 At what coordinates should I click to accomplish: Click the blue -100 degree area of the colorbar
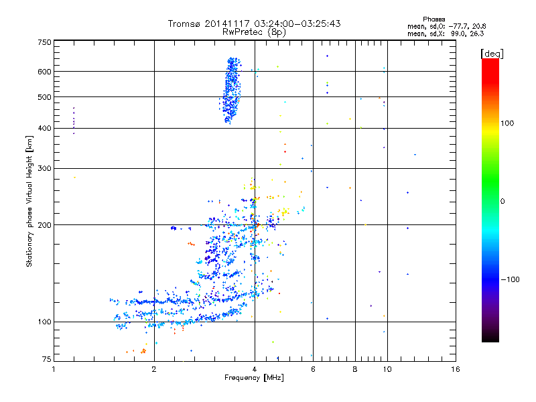(x=490, y=279)
